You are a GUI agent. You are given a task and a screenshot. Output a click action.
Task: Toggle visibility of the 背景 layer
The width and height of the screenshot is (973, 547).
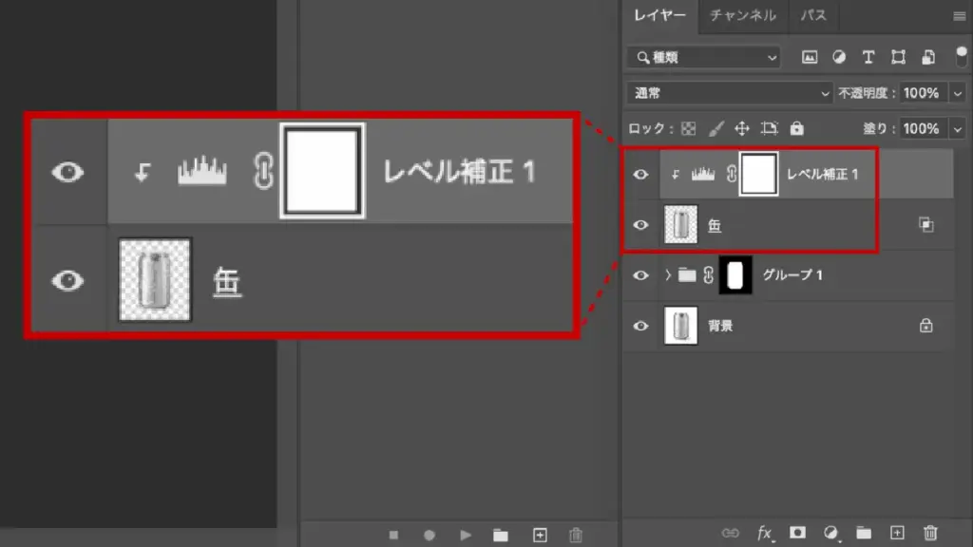pos(641,326)
